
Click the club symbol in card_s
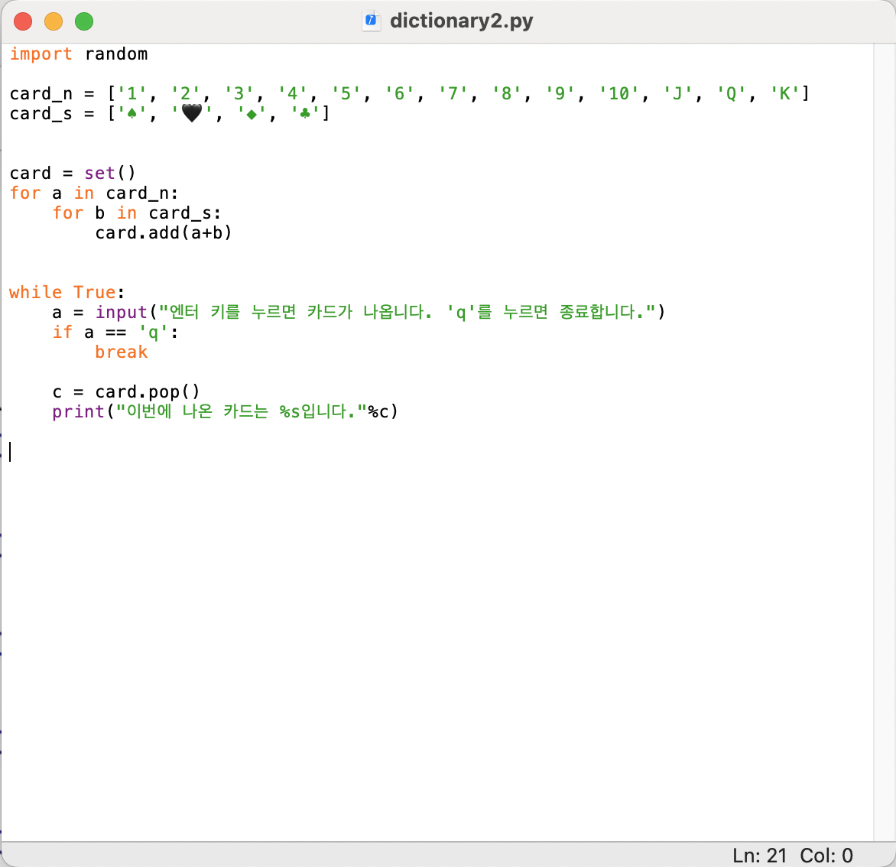(305, 114)
